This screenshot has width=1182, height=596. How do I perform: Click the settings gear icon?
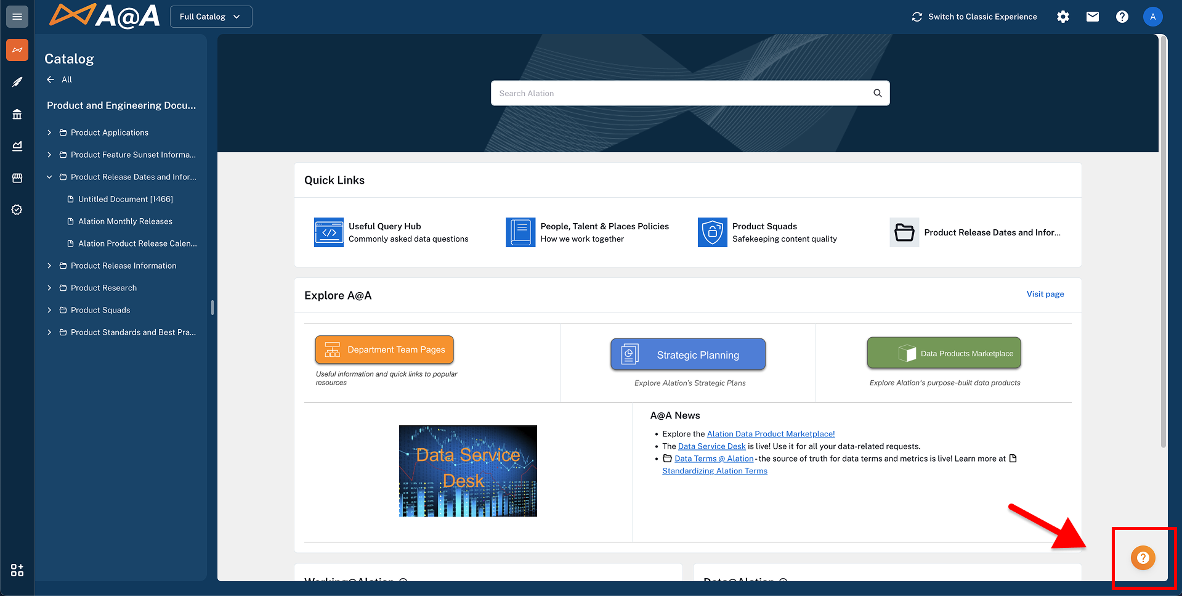1063,17
